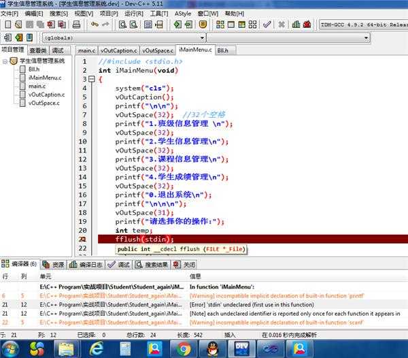Select main.c in the project tree
Viewport: 408px width, 358px height.
(37, 86)
